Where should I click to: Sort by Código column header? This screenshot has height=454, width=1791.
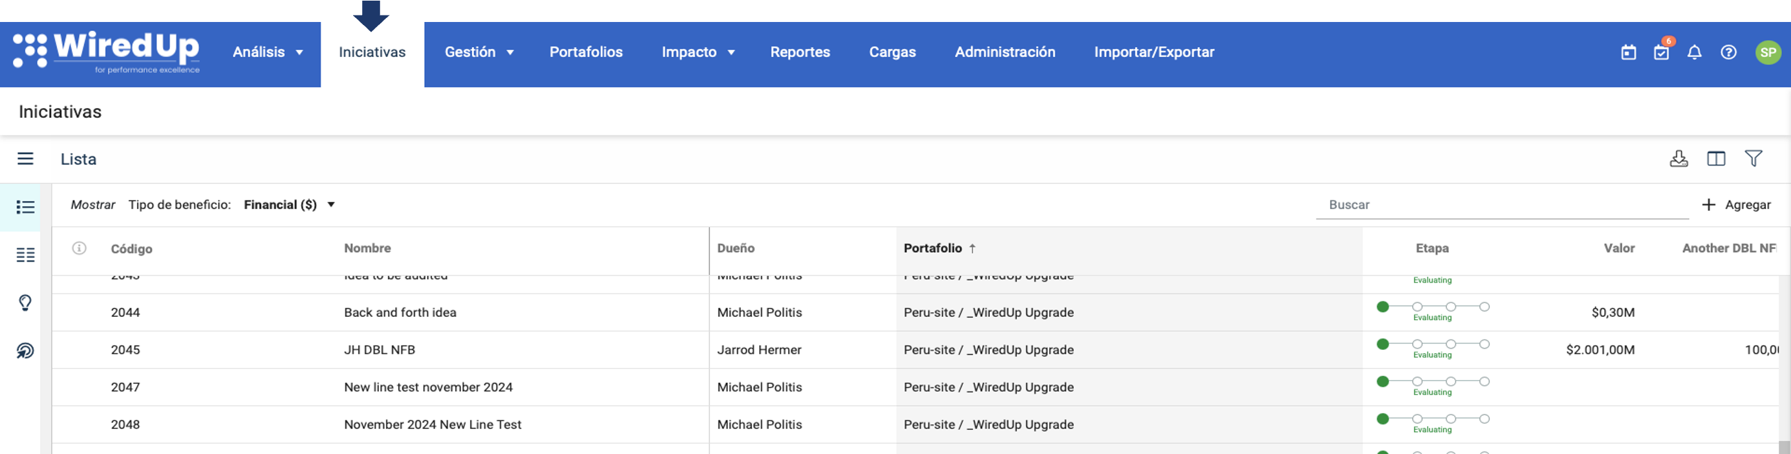point(131,249)
